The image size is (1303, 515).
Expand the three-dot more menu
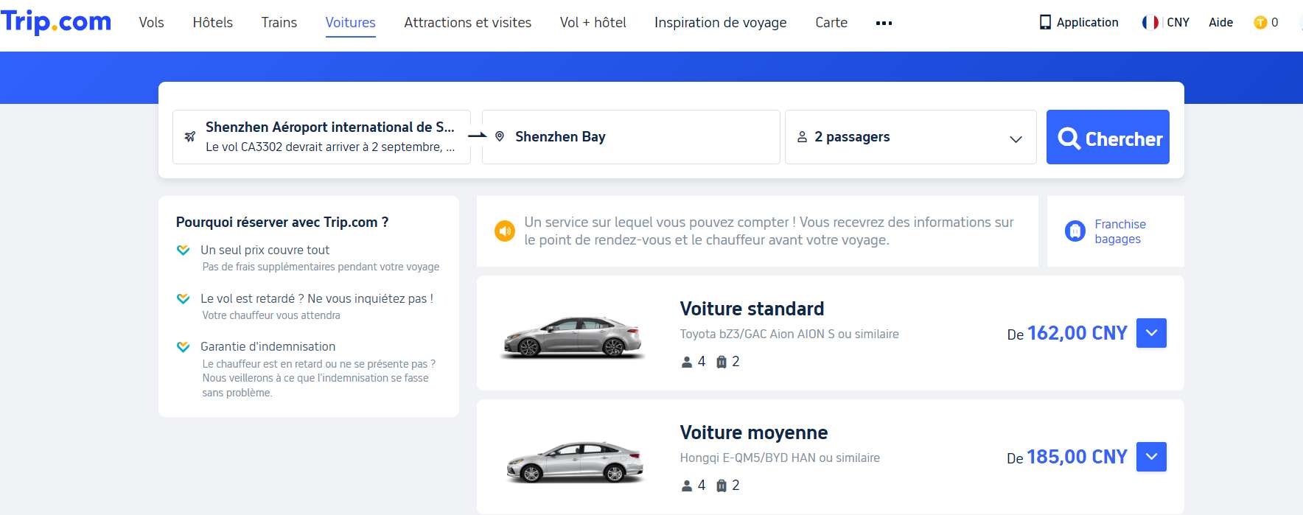tap(884, 24)
